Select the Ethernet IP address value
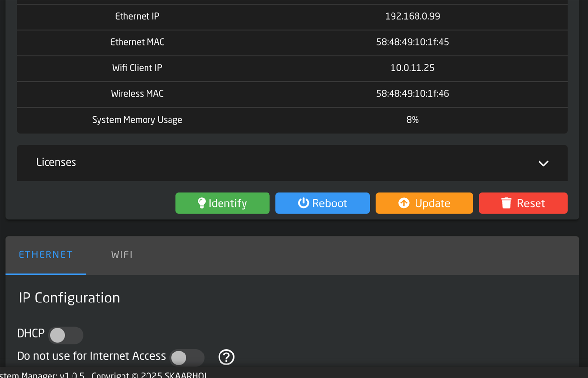Screen dimensions: 588x378 click(x=412, y=16)
